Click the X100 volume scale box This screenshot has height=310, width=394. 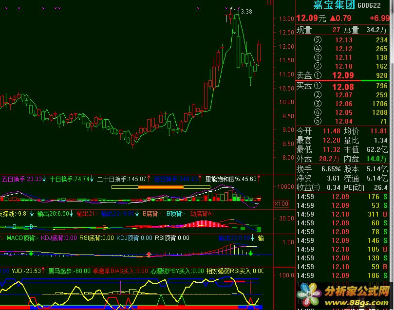(281, 204)
